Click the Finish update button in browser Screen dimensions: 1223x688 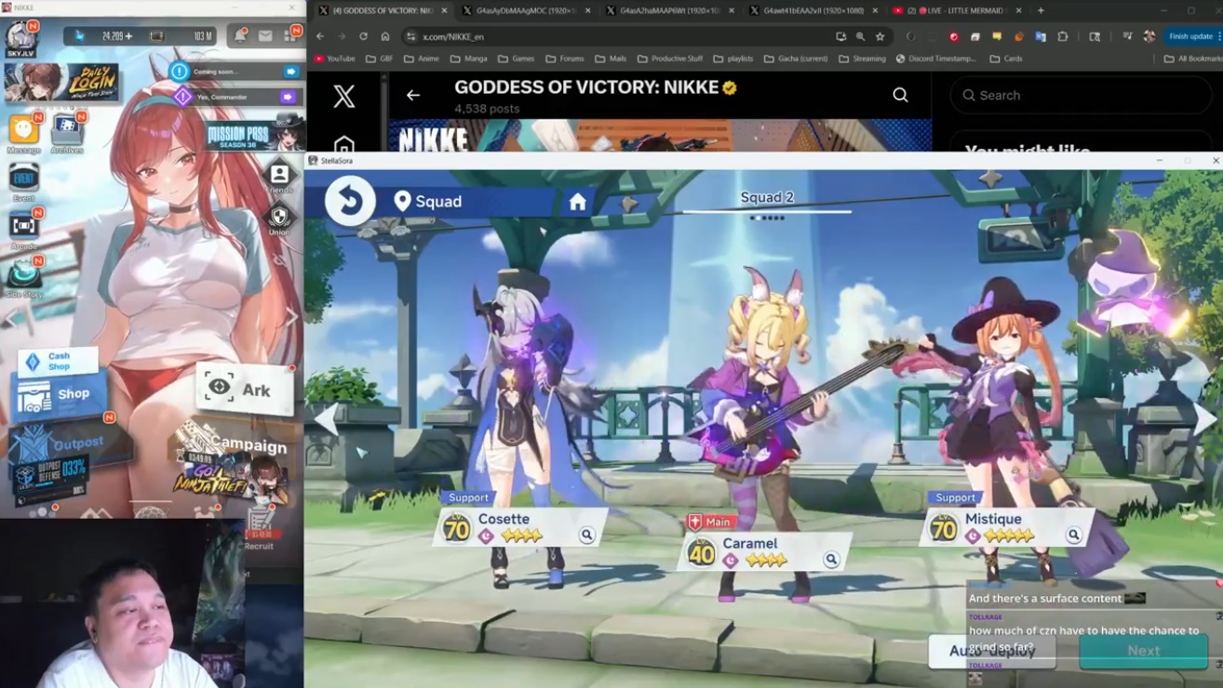pyautogui.click(x=1194, y=36)
